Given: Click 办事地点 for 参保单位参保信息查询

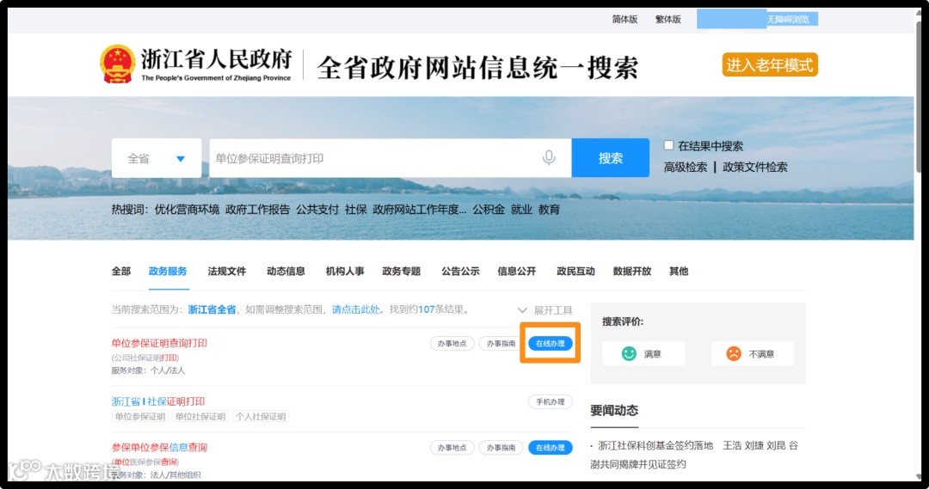Looking at the screenshot, I should point(452,448).
